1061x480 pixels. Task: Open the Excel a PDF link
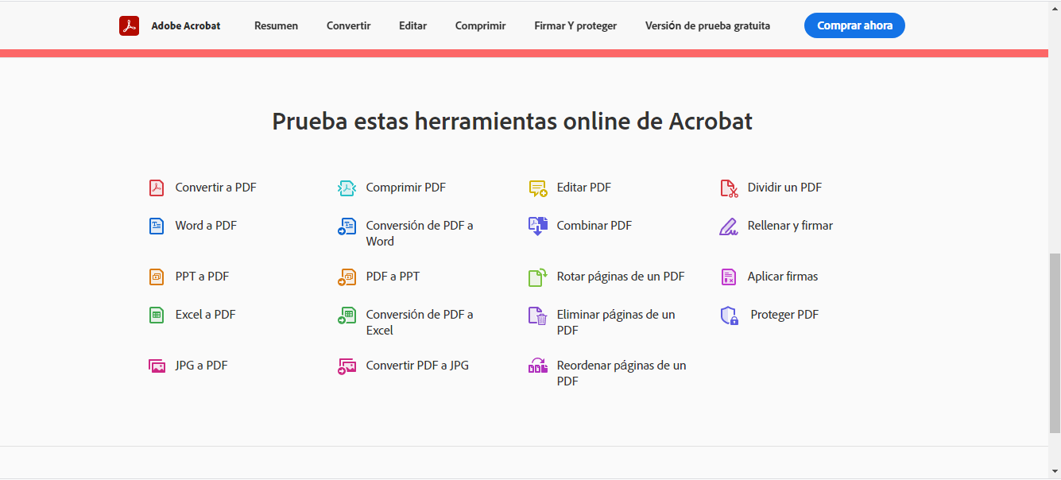[x=206, y=315]
